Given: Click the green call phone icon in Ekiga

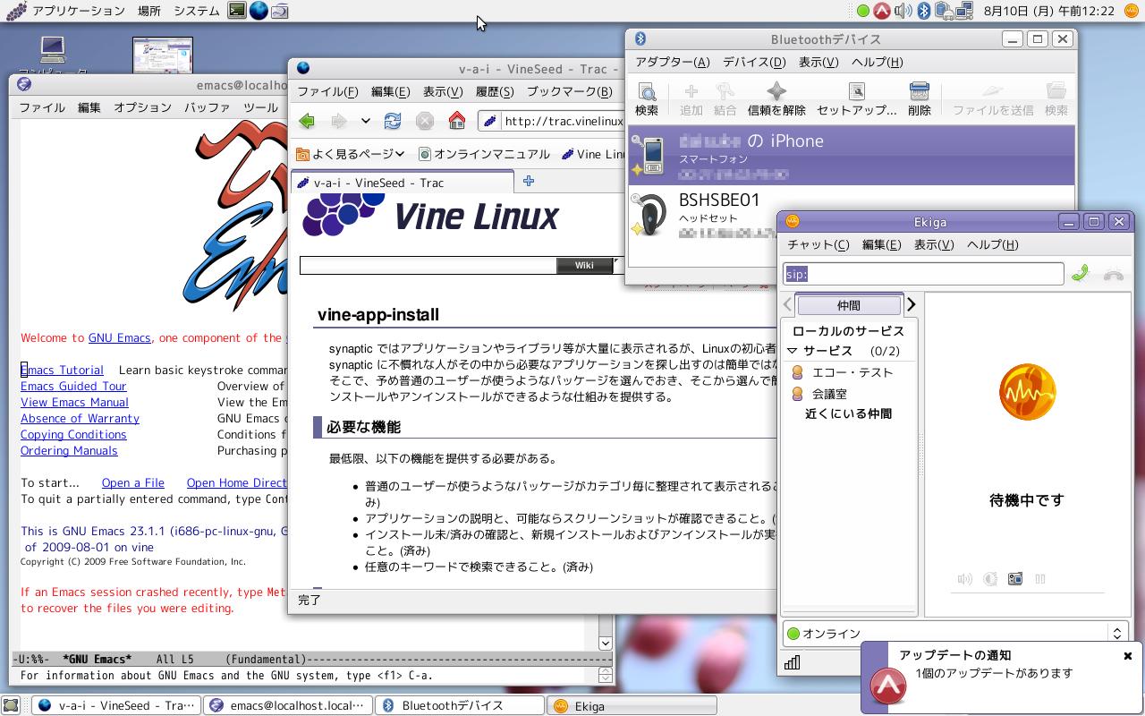Looking at the screenshot, I should click(x=1081, y=274).
